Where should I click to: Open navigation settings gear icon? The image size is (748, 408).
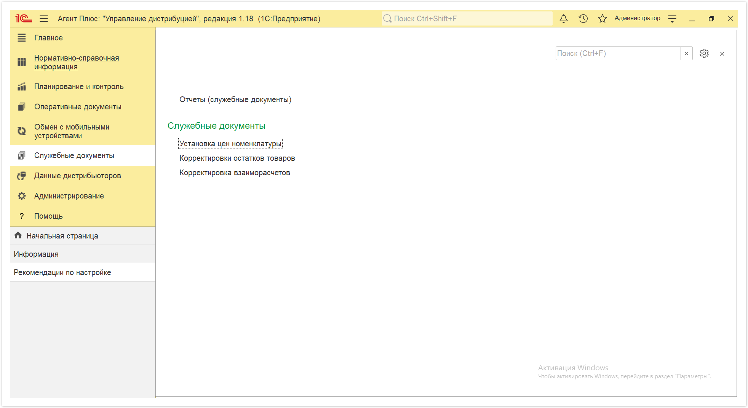click(x=704, y=53)
